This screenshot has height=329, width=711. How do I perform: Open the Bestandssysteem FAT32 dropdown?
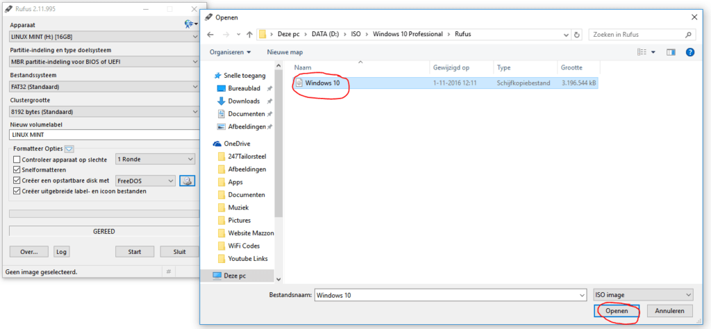104,87
